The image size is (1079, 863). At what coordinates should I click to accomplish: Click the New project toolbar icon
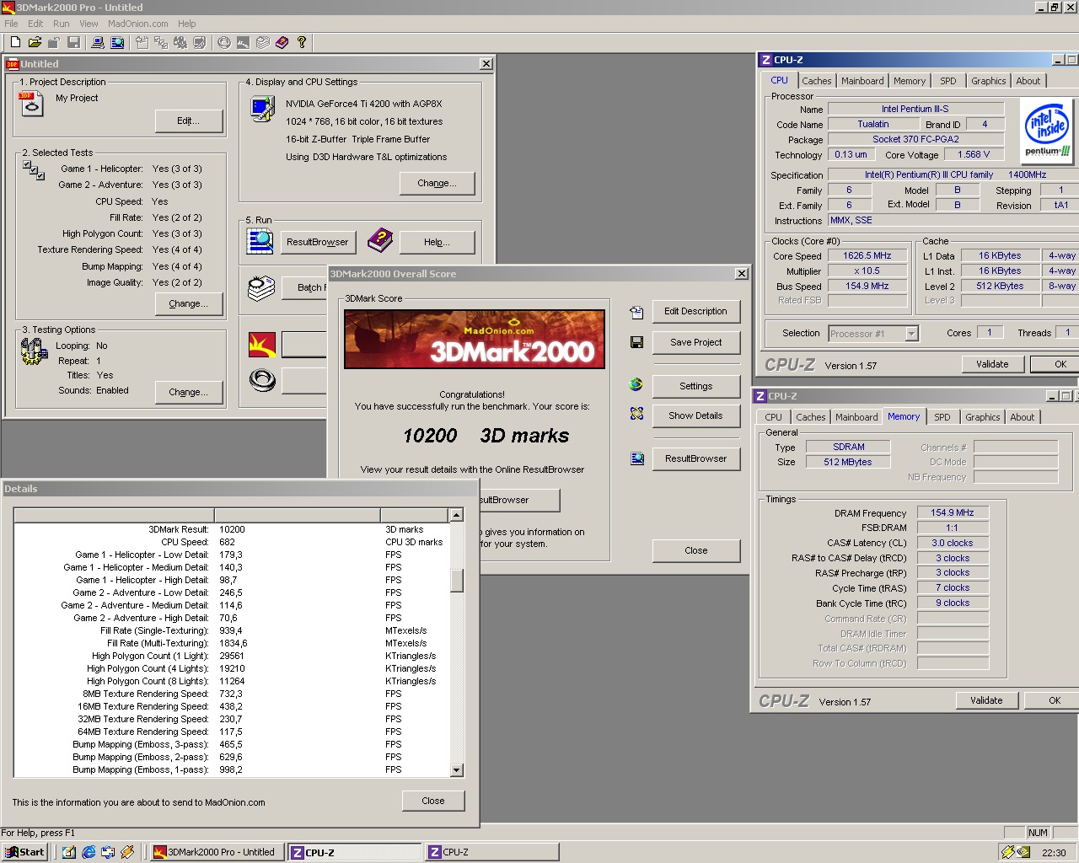15,42
